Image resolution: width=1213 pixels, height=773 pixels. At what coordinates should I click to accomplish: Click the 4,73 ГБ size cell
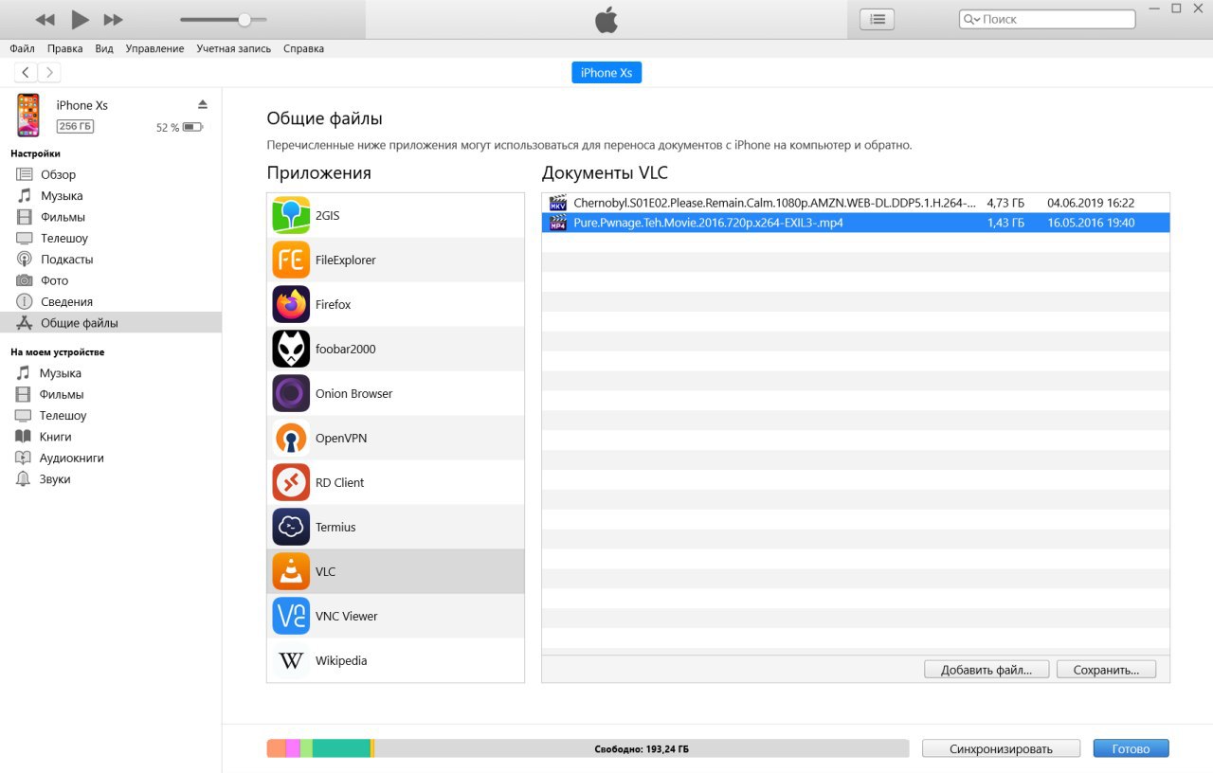1005,203
